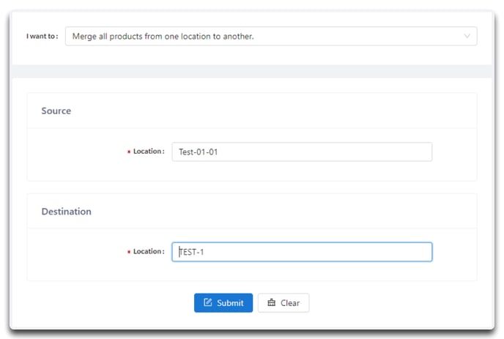Click the Destination 'Location:' field label
Image resolution: width=504 pixels, height=339 pixels.
coord(149,251)
